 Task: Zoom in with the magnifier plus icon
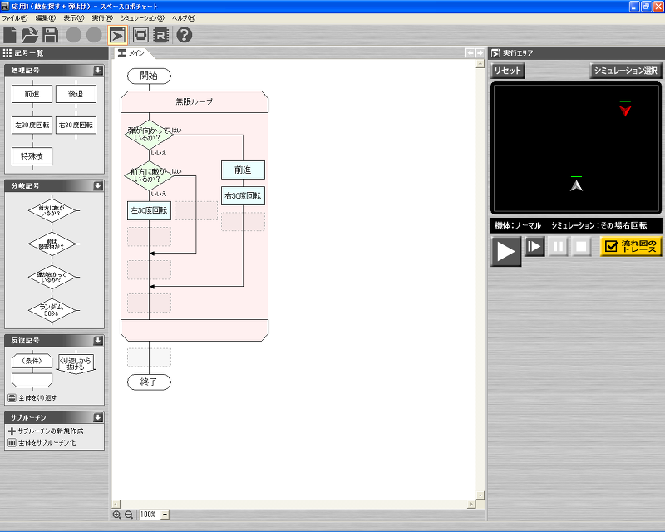click(118, 515)
